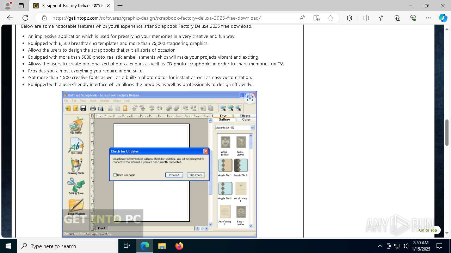Image resolution: width=451 pixels, height=253 pixels.
Task: Select the Scrapbook Factory Deluxe 2025 tab
Action: [x=72, y=6]
